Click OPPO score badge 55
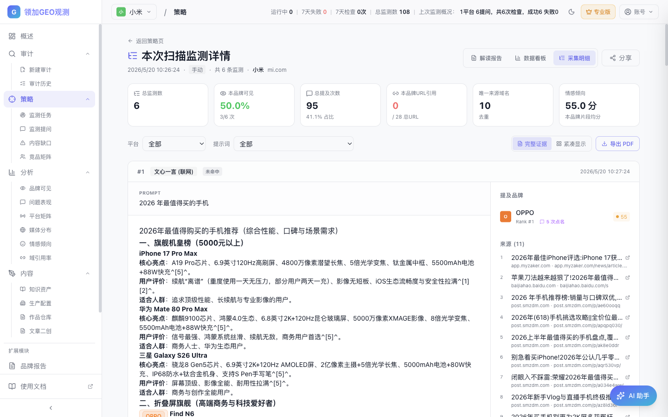 tap(621, 217)
